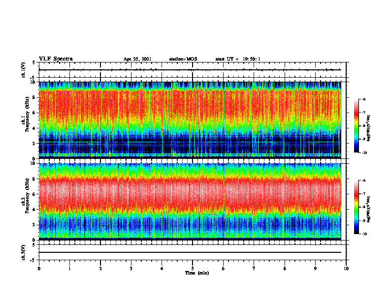390x301 pixels.
Task: Click the ch.2 frequency tick "4"
Action: pos(34,210)
